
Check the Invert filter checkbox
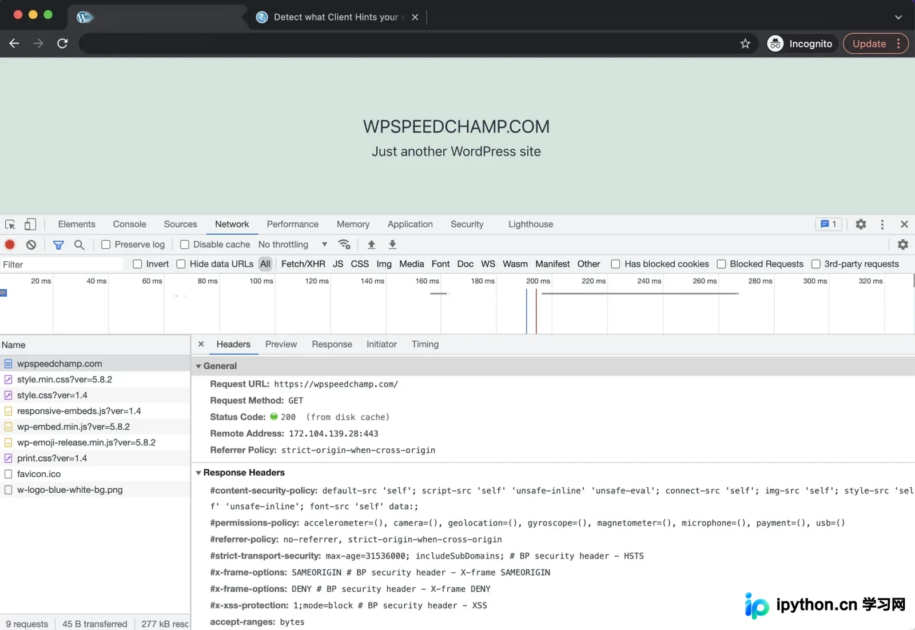(137, 264)
